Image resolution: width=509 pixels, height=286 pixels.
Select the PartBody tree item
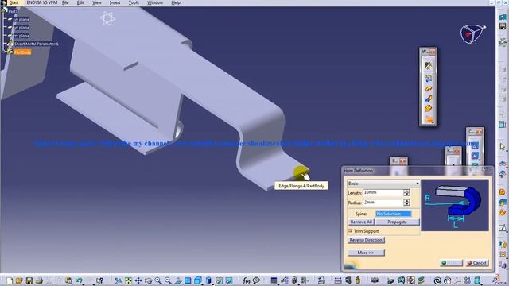[22, 52]
